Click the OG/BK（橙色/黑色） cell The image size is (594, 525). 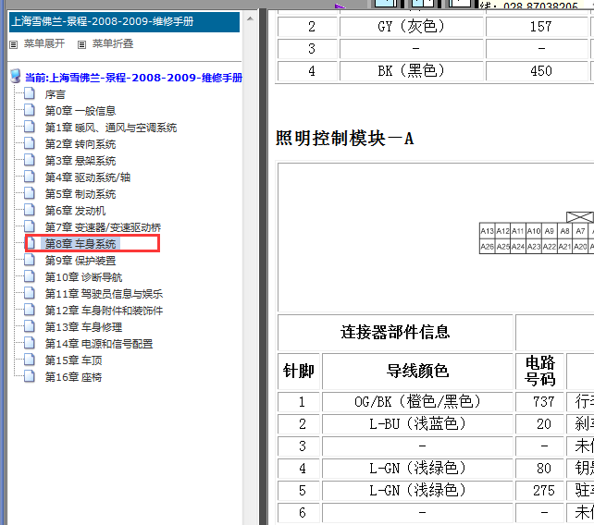pos(418,401)
